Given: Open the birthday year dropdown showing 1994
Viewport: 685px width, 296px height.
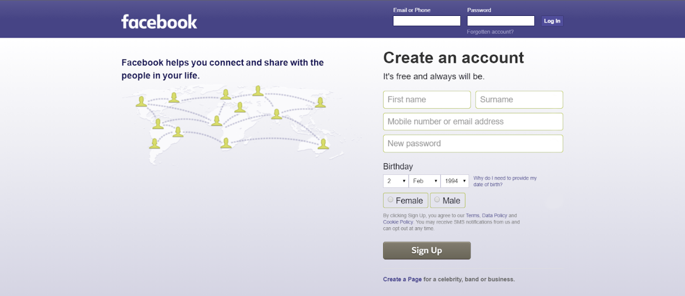Looking at the screenshot, I should click(455, 181).
